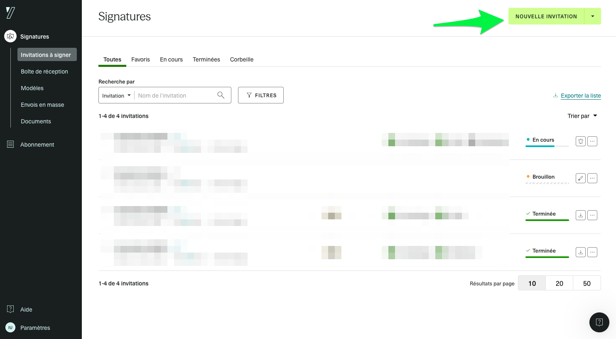Download the first Terminée invitation

pos(580,215)
